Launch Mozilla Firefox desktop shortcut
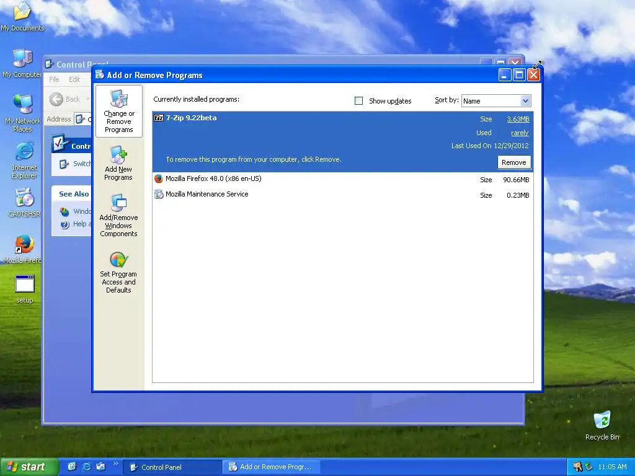This screenshot has height=476, width=635. (24, 249)
